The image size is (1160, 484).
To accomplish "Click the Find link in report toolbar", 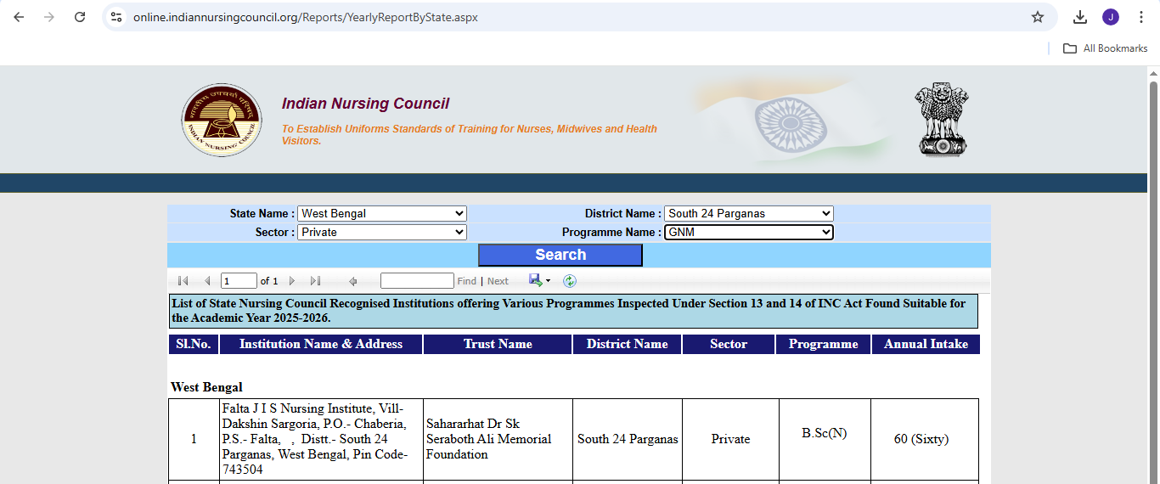I will point(466,281).
